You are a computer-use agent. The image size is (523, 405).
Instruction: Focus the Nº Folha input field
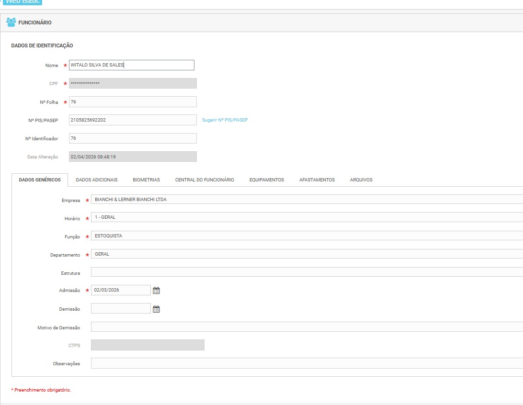(x=133, y=102)
